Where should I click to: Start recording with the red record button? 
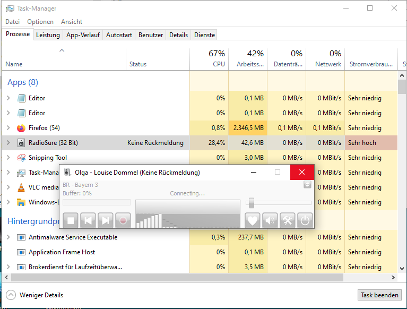(123, 220)
